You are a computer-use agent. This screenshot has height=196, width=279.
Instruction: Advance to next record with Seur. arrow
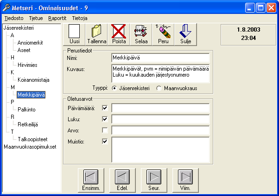pyautogui.click(x=154, y=180)
